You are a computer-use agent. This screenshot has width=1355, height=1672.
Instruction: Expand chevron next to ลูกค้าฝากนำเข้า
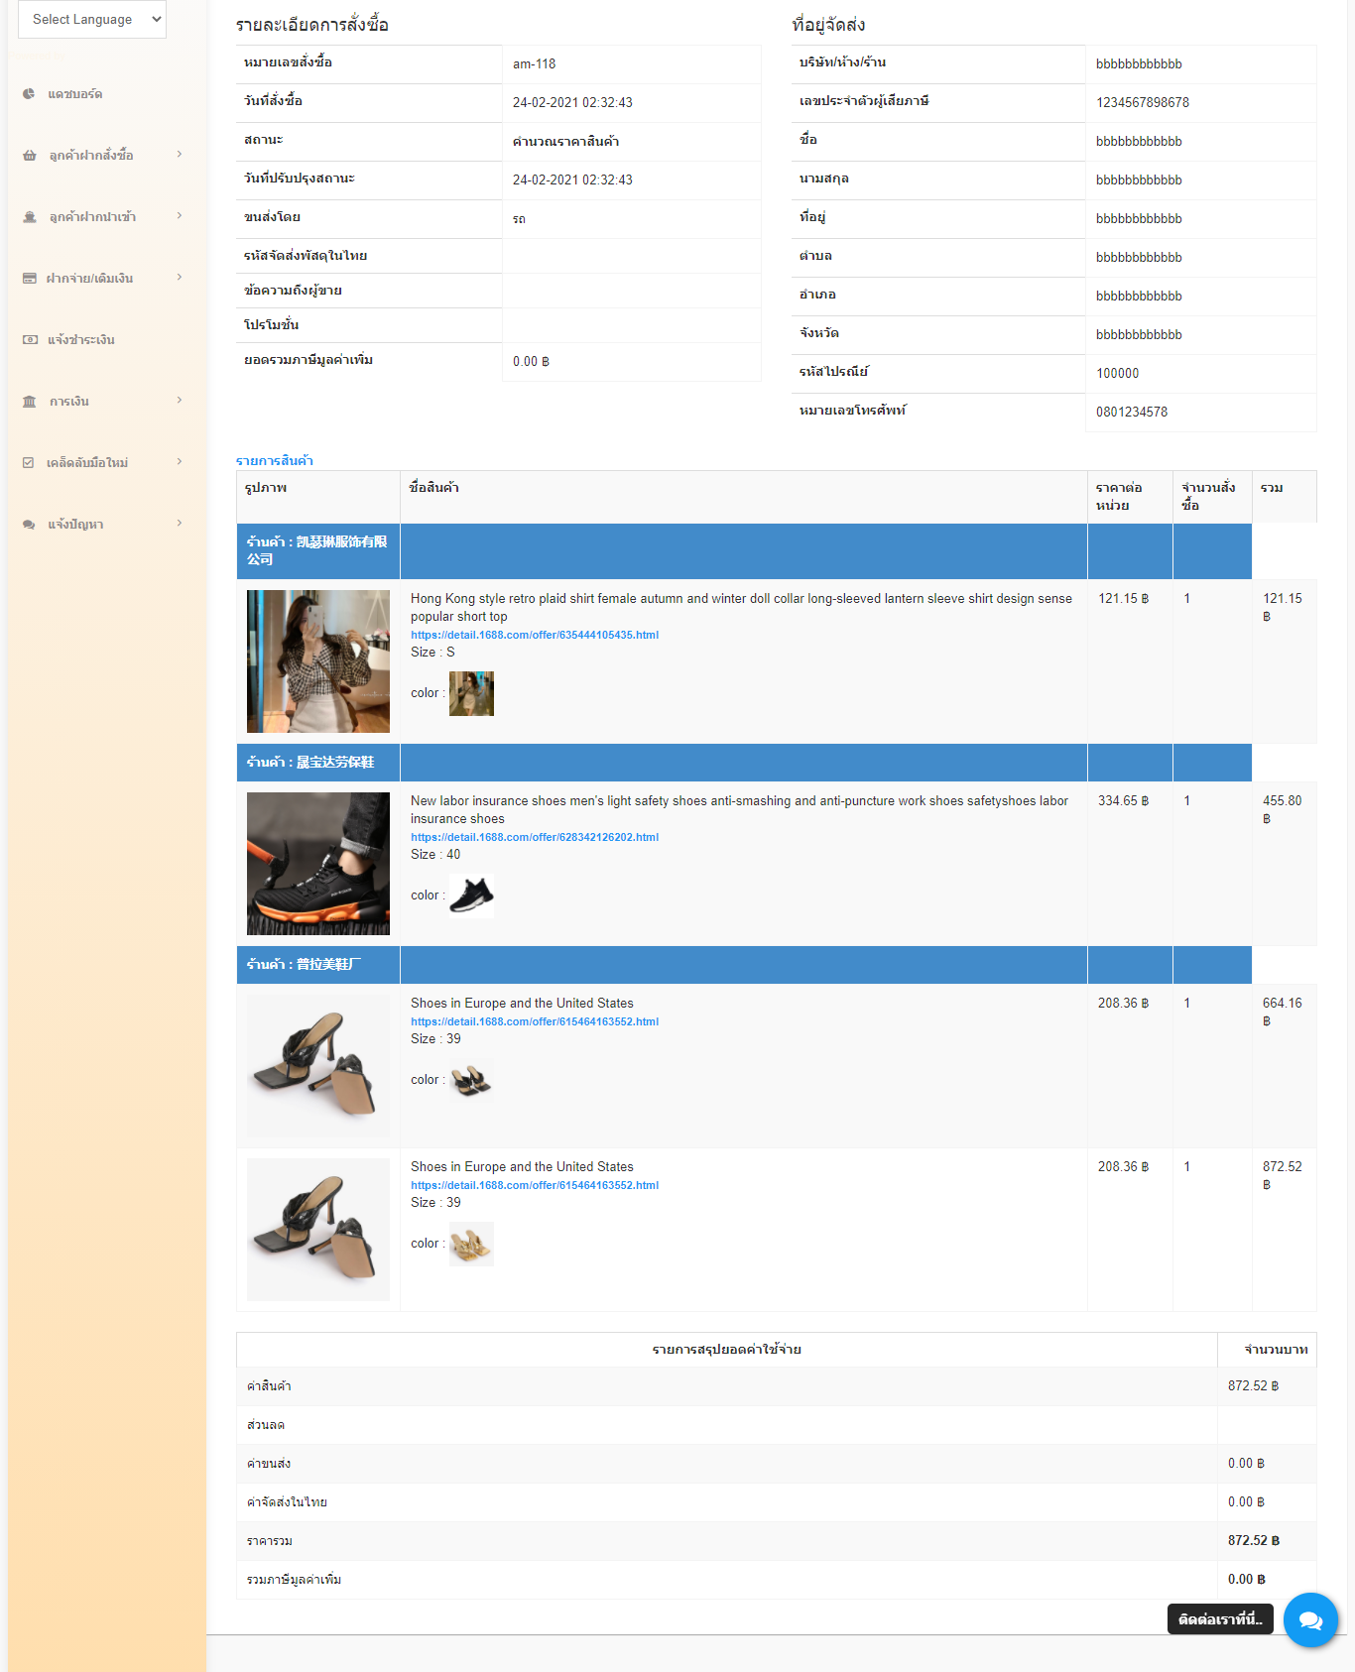tap(180, 215)
